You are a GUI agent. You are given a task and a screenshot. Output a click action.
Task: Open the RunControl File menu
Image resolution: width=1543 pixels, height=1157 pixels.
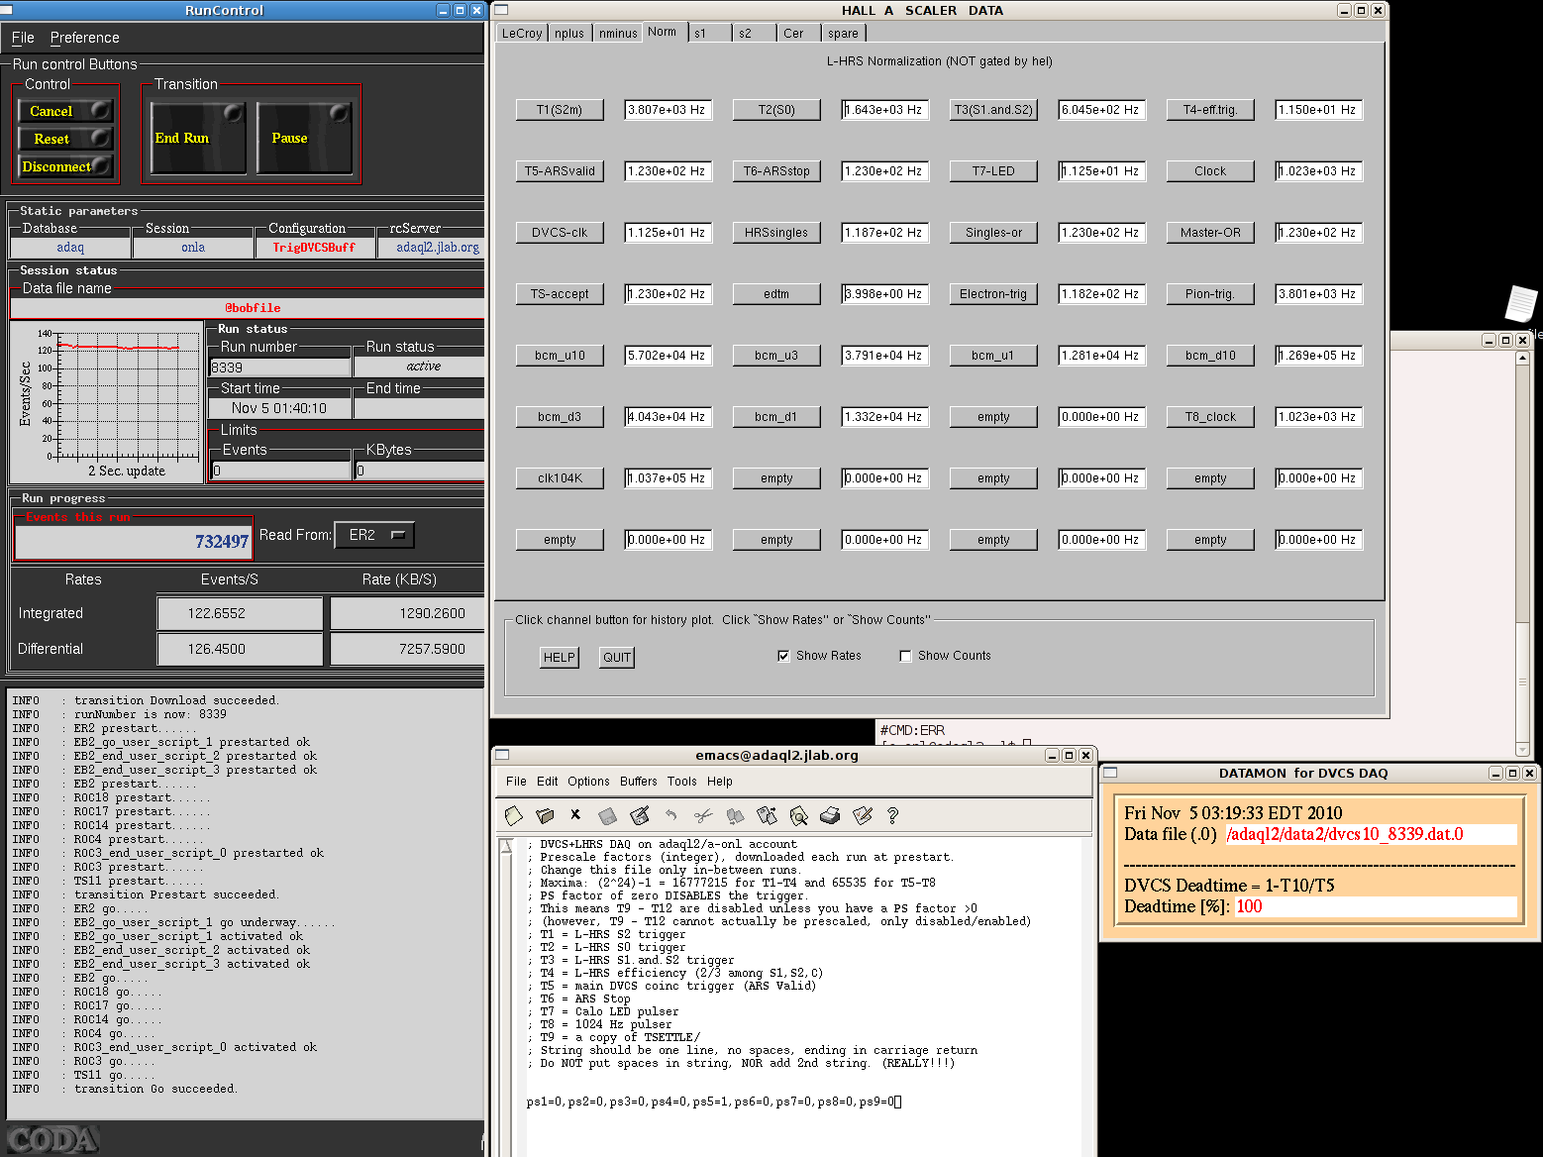(23, 38)
